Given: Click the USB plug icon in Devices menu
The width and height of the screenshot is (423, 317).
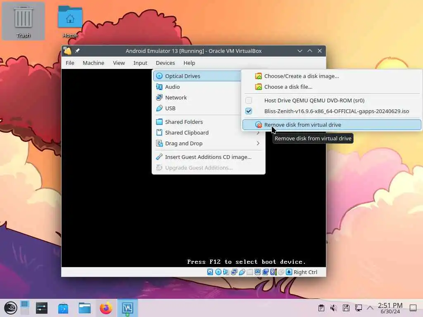Looking at the screenshot, I should click(159, 109).
